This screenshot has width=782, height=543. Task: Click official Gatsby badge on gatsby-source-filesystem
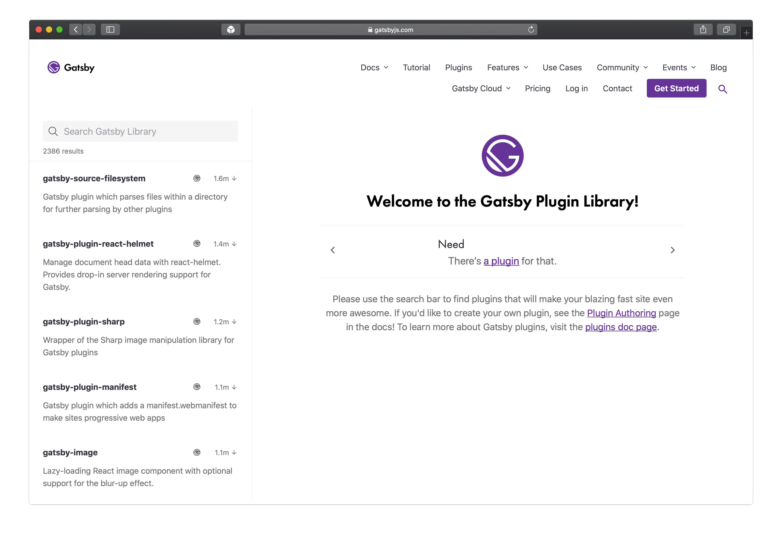click(x=197, y=178)
